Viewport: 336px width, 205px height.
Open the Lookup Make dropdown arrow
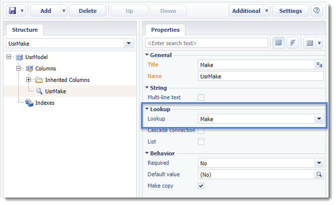pyautogui.click(x=319, y=119)
